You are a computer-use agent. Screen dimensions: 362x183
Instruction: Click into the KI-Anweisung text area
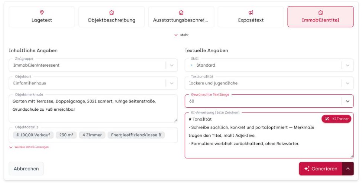[x=269, y=135]
